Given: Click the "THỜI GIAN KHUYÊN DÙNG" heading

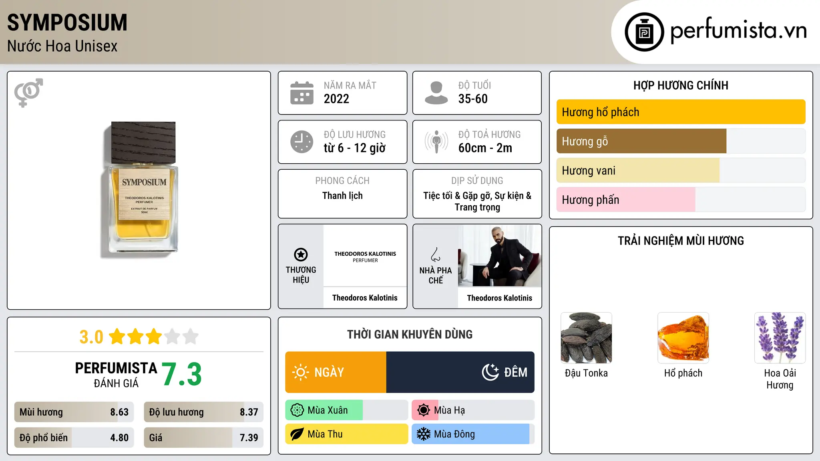Looking at the screenshot, I should coord(410,335).
